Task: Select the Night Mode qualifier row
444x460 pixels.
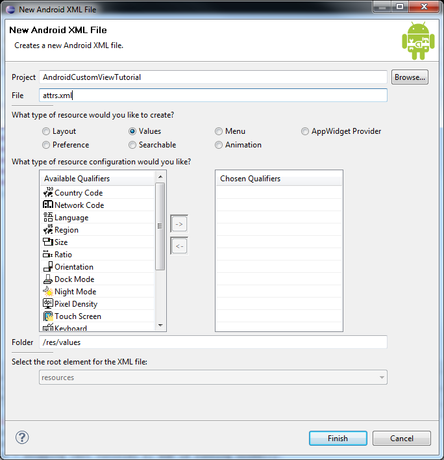Action: [x=97, y=291]
